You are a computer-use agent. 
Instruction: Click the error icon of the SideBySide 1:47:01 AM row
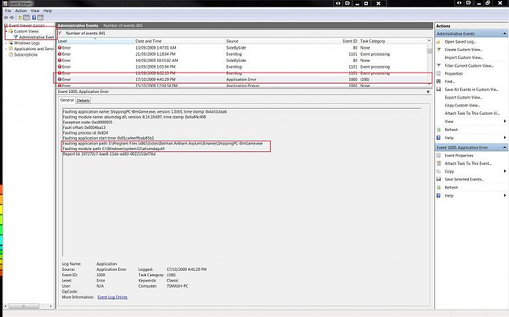(x=60, y=48)
